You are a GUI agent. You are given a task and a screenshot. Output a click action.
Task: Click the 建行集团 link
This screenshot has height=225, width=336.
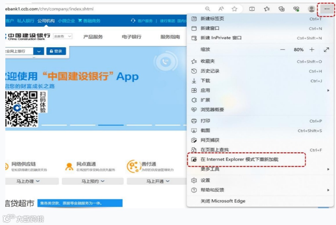pos(167,21)
